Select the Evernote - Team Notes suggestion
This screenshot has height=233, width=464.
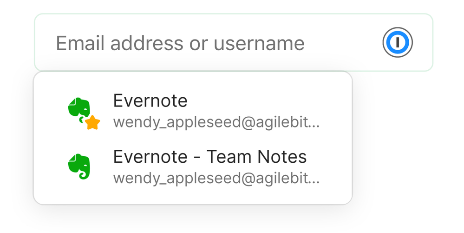[193, 167]
